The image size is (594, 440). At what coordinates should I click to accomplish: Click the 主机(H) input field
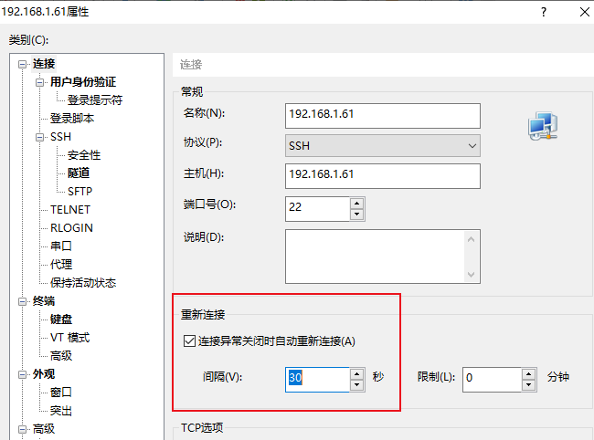(383, 176)
